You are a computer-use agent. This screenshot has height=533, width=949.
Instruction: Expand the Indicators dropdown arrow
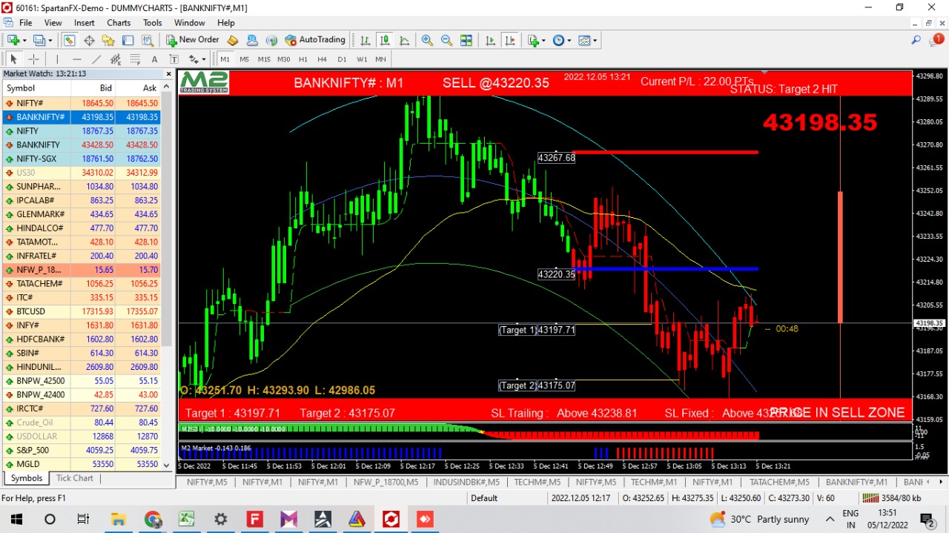544,40
